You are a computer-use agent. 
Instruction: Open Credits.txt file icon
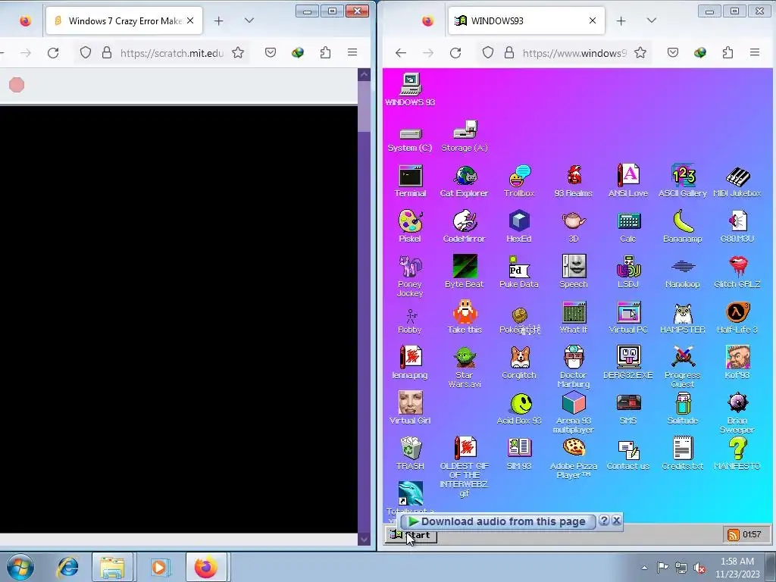(683, 453)
